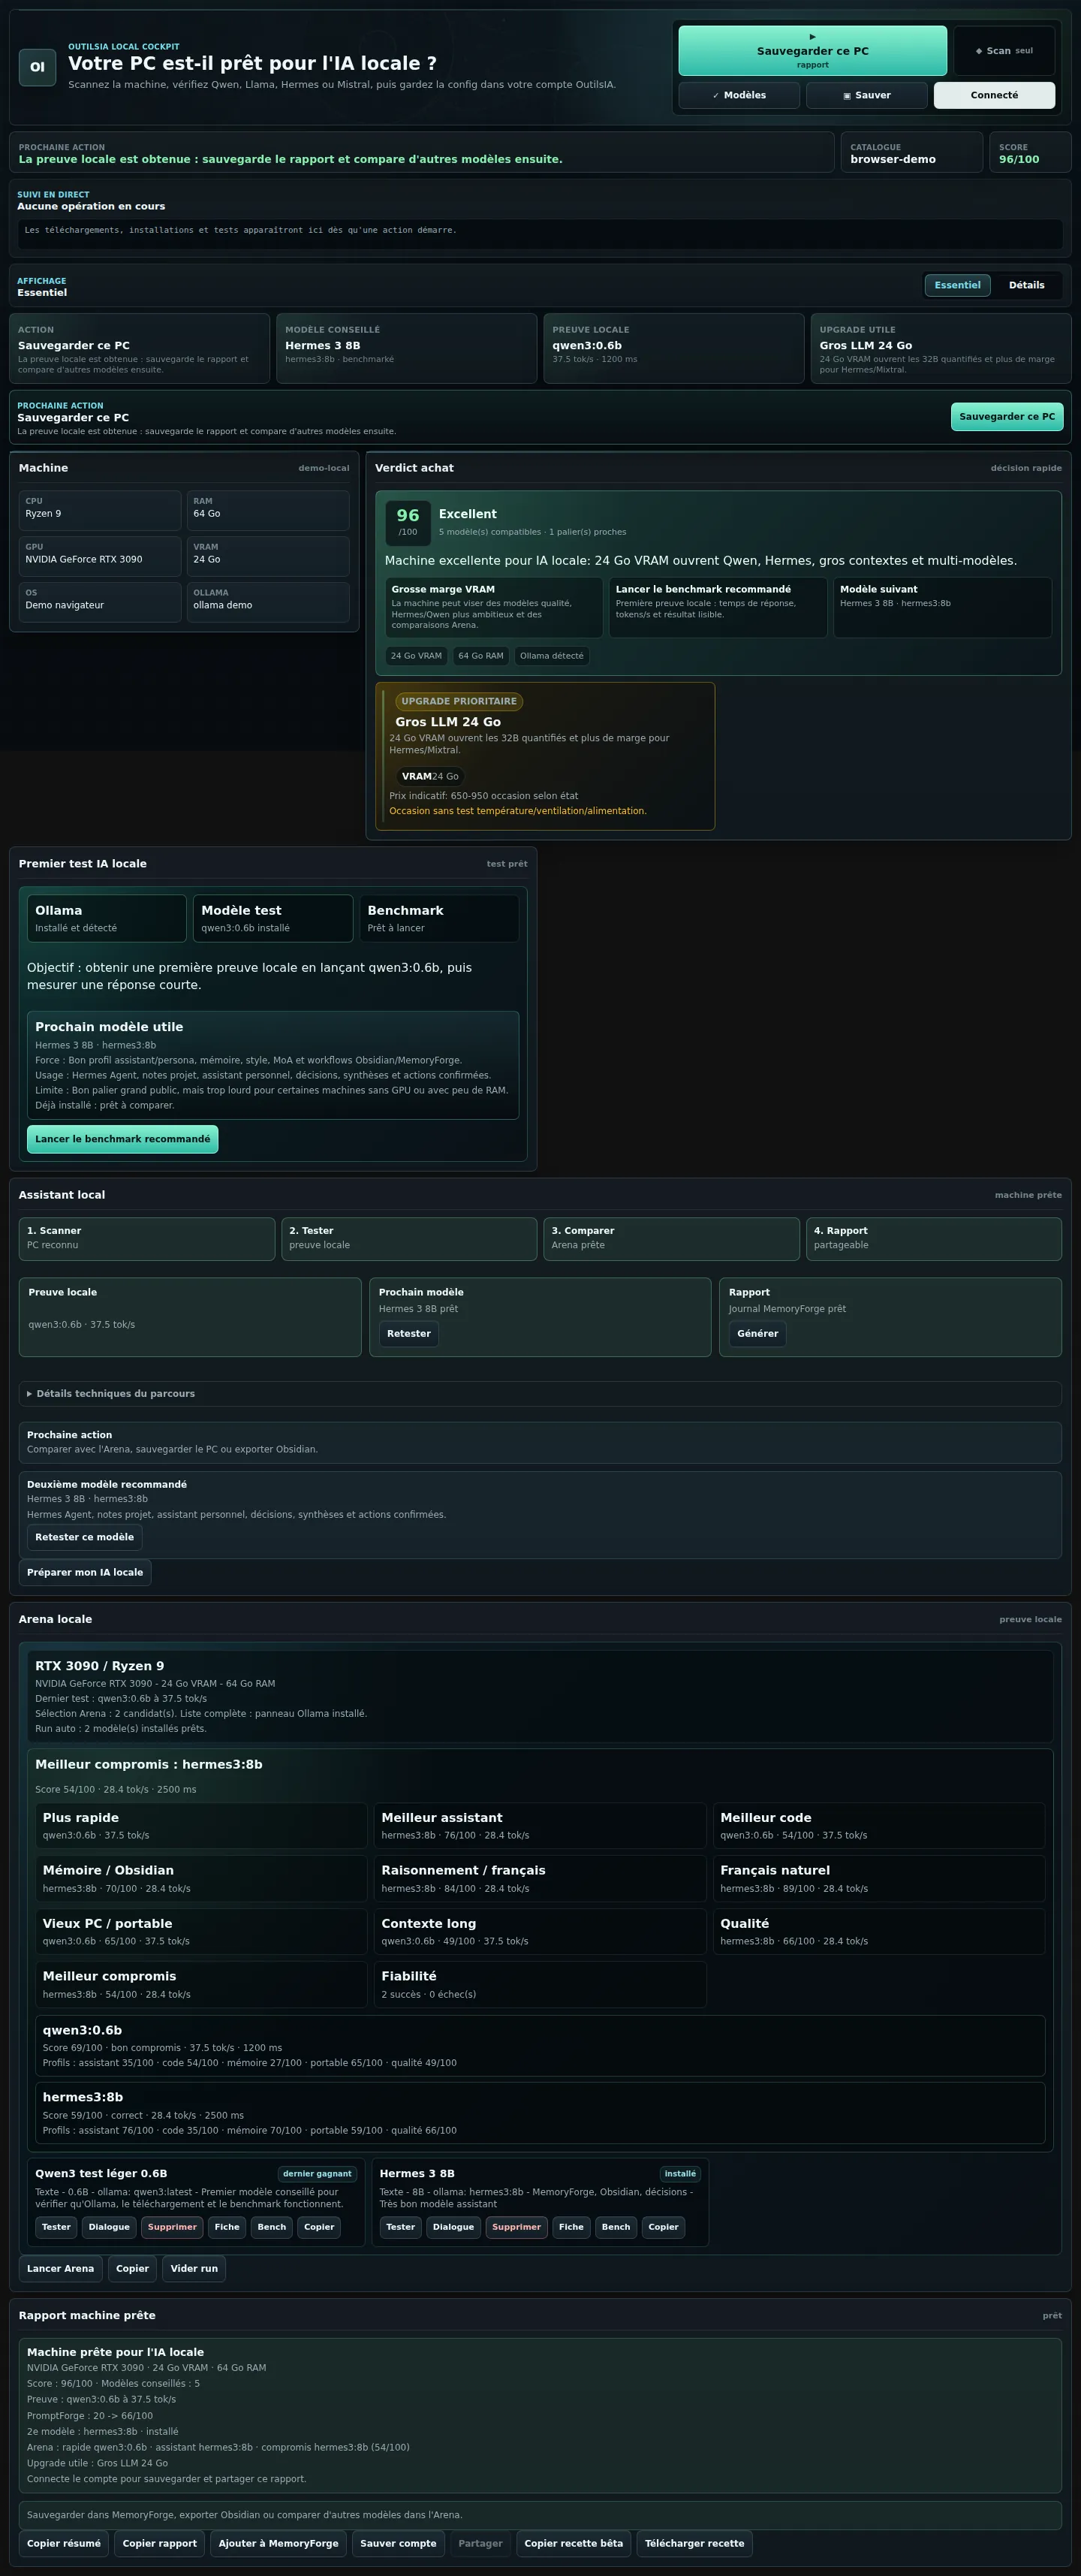Click the green Lancer le benchmark recommandé button
The width and height of the screenshot is (1081, 2576).
tap(122, 1139)
